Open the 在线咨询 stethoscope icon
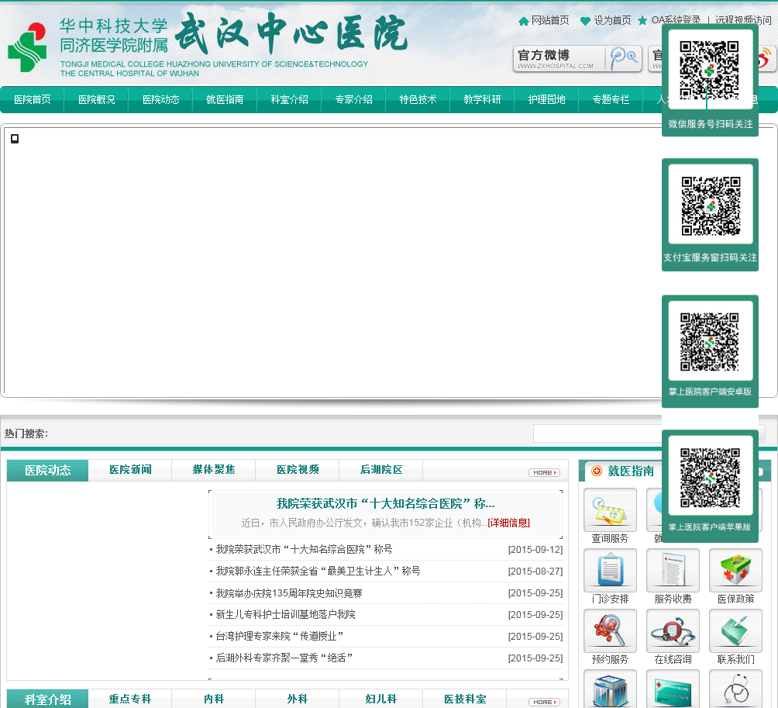This screenshot has width=778, height=708. click(x=673, y=630)
